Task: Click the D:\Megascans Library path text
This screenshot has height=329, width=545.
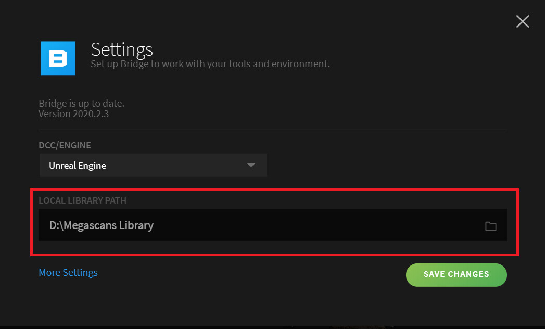Action: 101,225
